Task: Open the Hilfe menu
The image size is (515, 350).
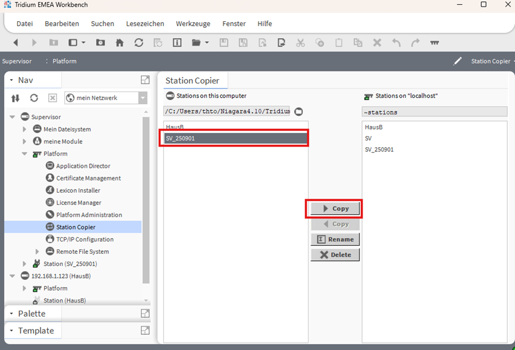Action: coord(264,24)
